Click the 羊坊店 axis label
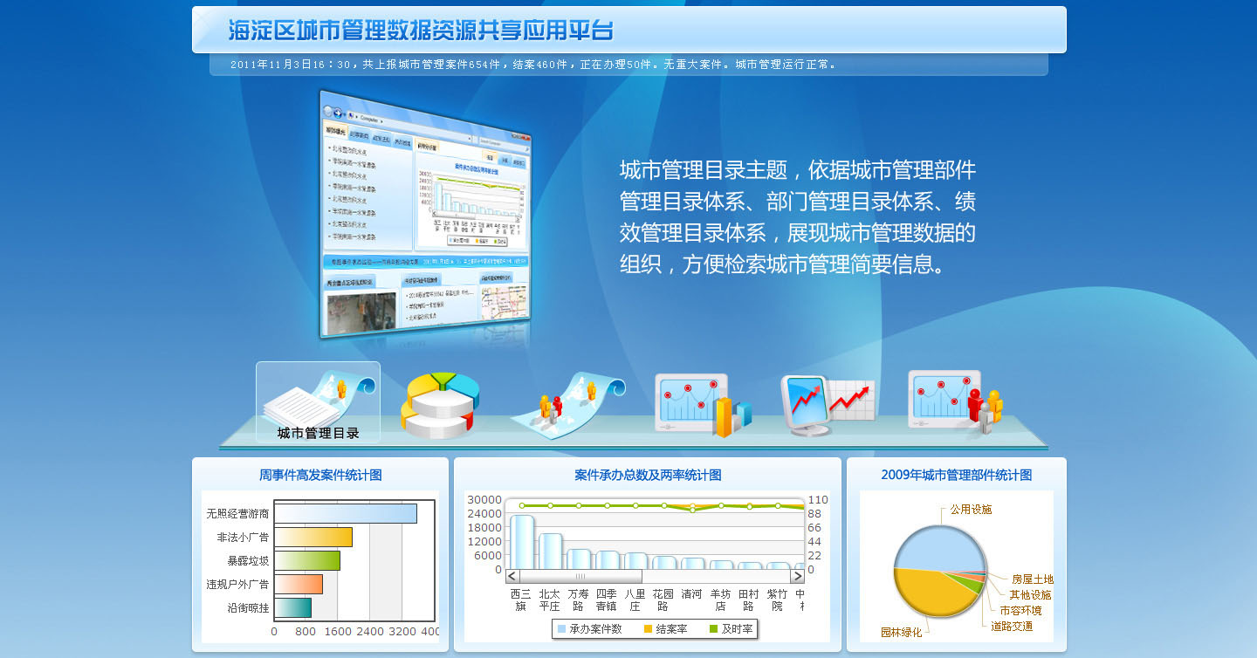 tap(720, 600)
